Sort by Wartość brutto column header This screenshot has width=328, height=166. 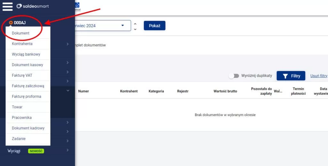point(225,91)
